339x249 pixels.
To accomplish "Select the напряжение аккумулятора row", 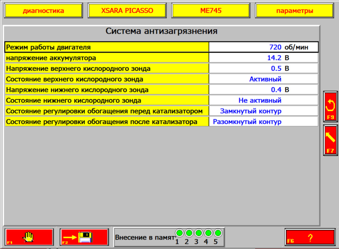I will pos(106,57).
